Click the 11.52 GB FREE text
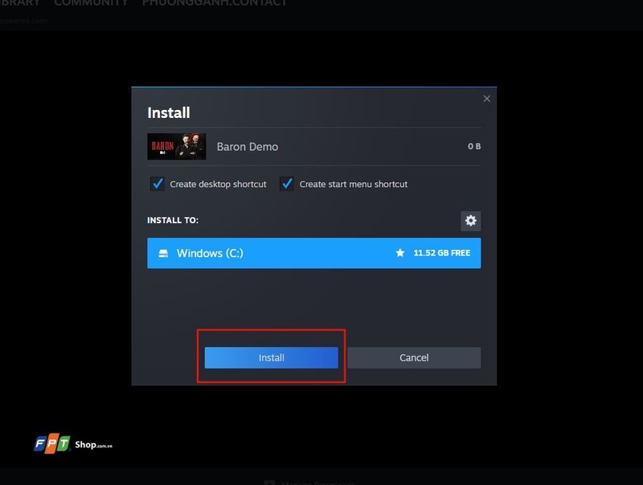 click(x=441, y=253)
